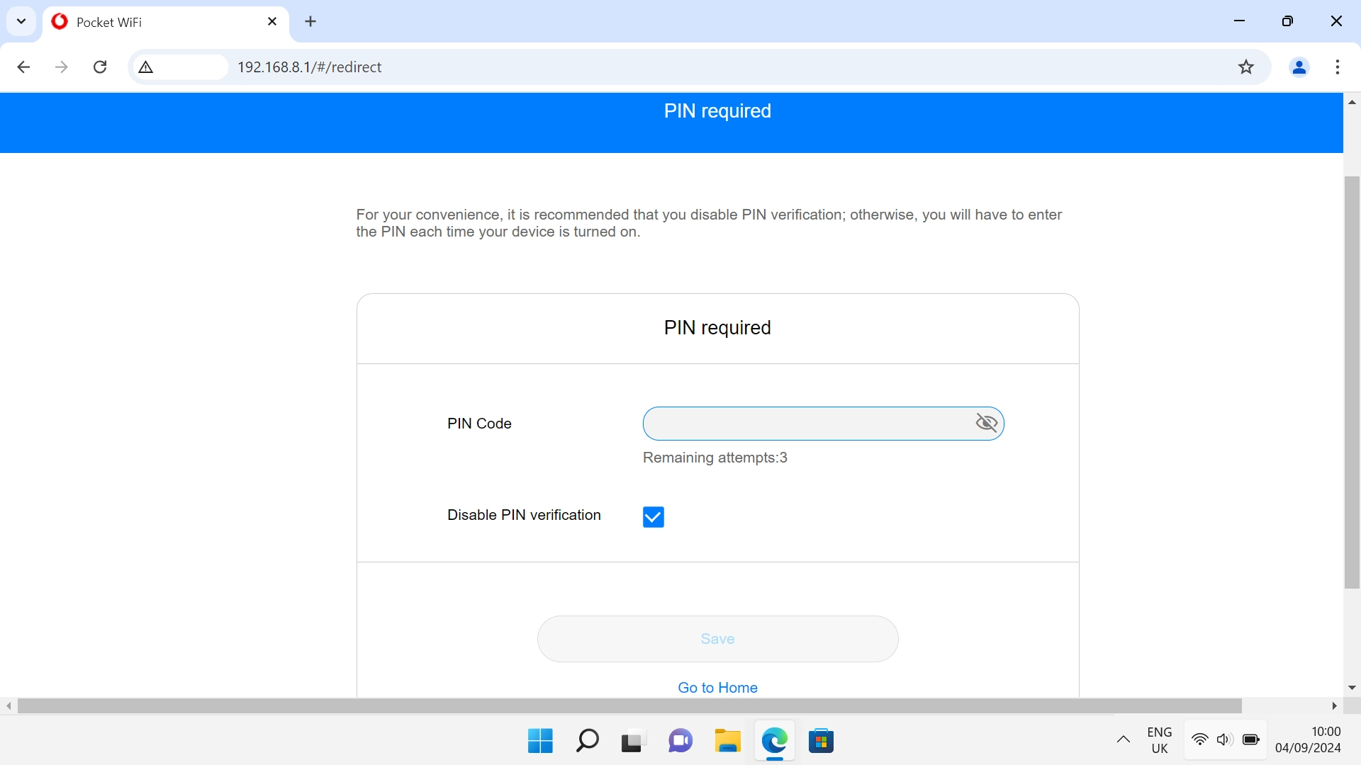The width and height of the screenshot is (1361, 765).
Task: Follow the Go to Home link
Action: tap(717, 687)
